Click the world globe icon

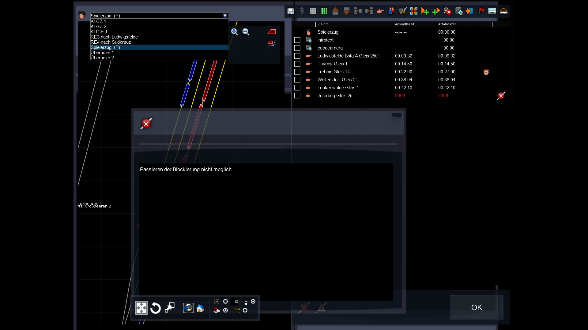[188, 308]
